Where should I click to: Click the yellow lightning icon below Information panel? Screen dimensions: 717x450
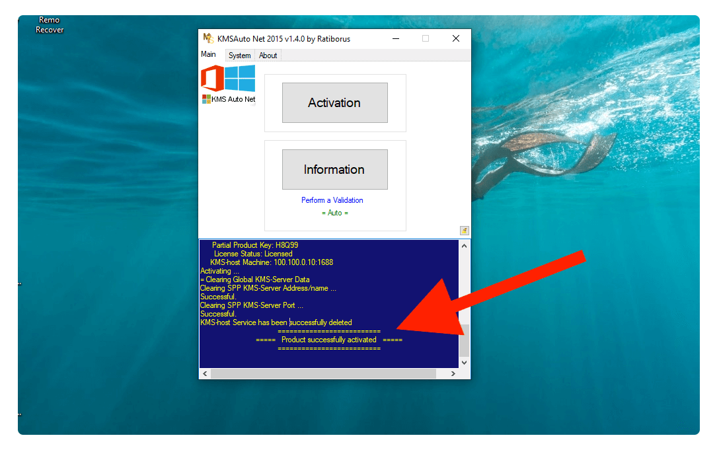464,230
